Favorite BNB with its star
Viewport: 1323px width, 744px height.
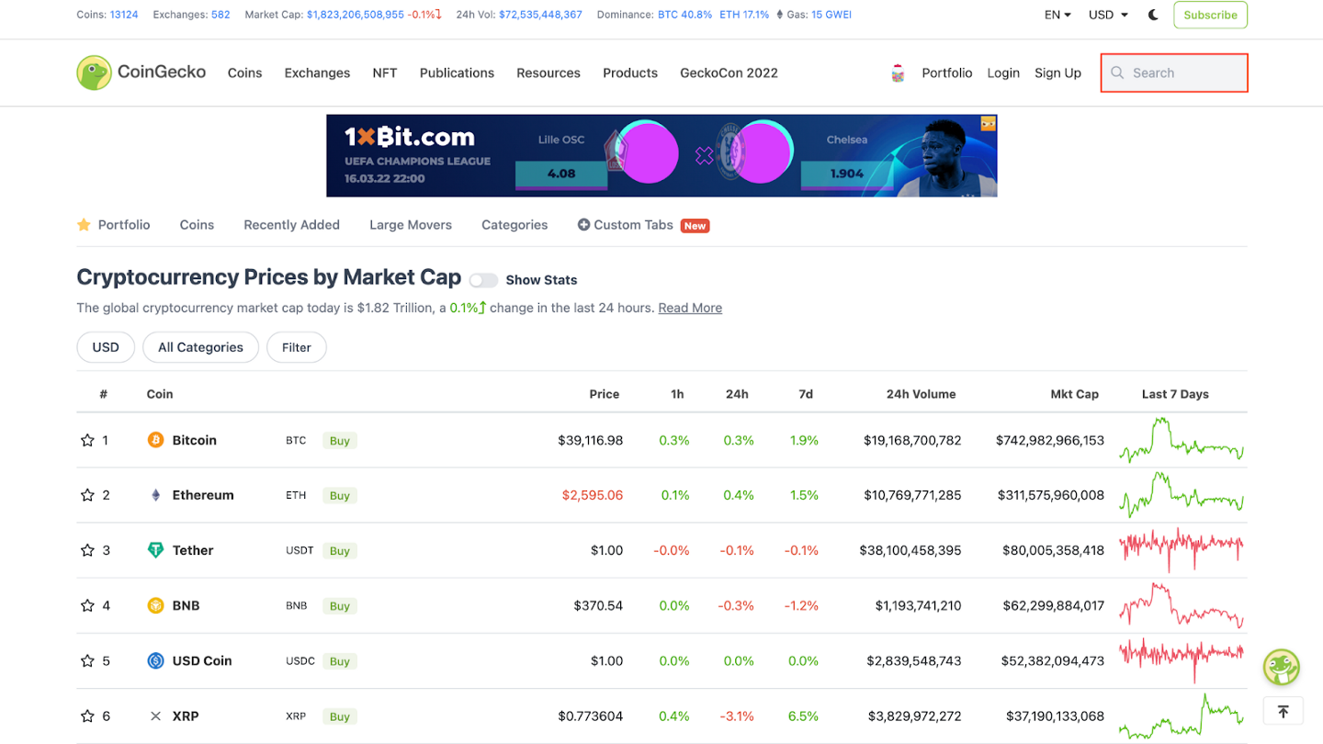click(x=87, y=605)
